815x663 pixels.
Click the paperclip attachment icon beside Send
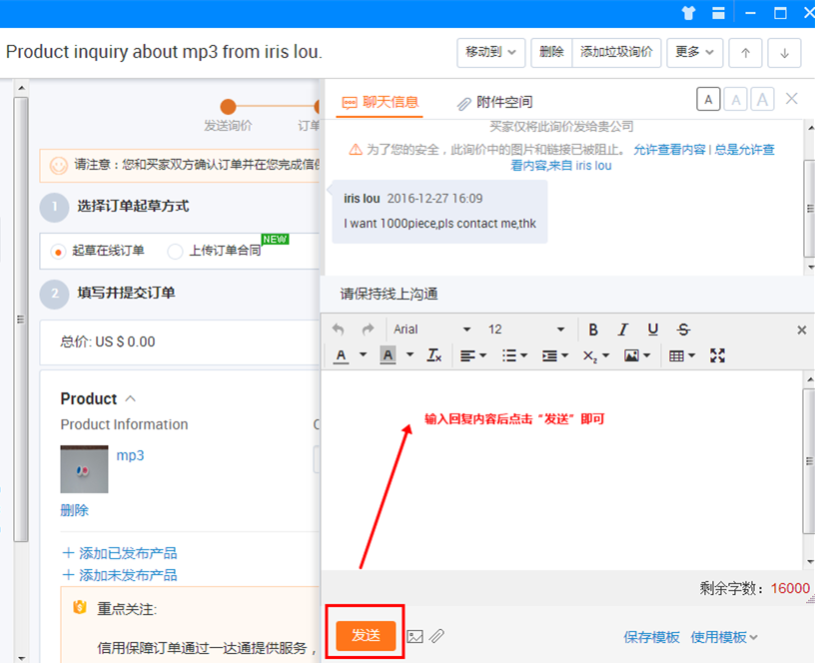click(x=436, y=636)
